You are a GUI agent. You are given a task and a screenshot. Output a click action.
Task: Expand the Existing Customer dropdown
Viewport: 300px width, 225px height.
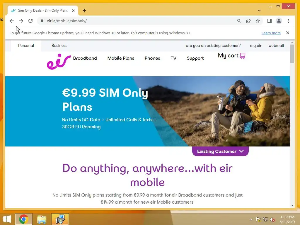click(x=220, y=151)
